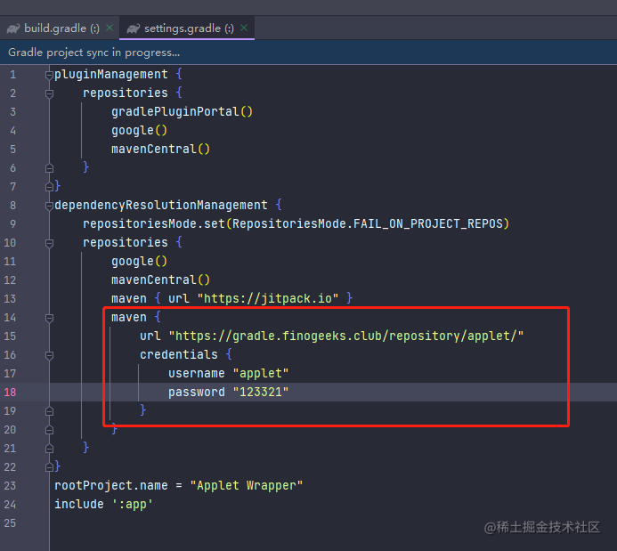
Task: Click fold end marker on line 20
Action: [x=49, y=430]
